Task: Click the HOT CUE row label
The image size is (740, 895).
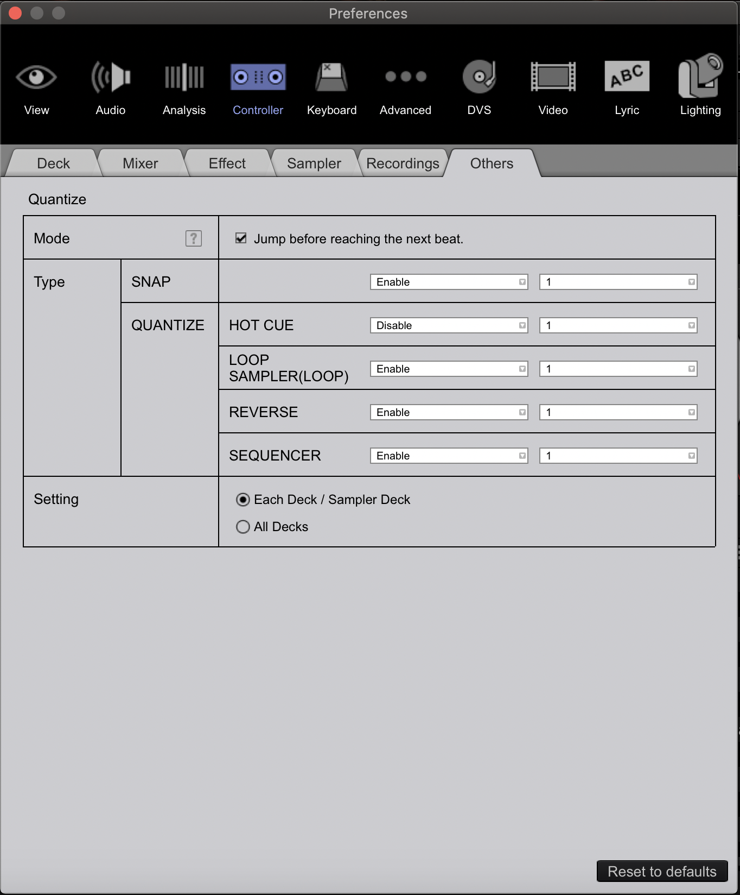Action: 261,325
